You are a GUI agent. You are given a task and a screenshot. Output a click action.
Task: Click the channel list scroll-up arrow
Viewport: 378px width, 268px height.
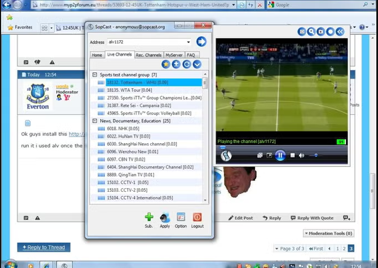coord(205,74)
